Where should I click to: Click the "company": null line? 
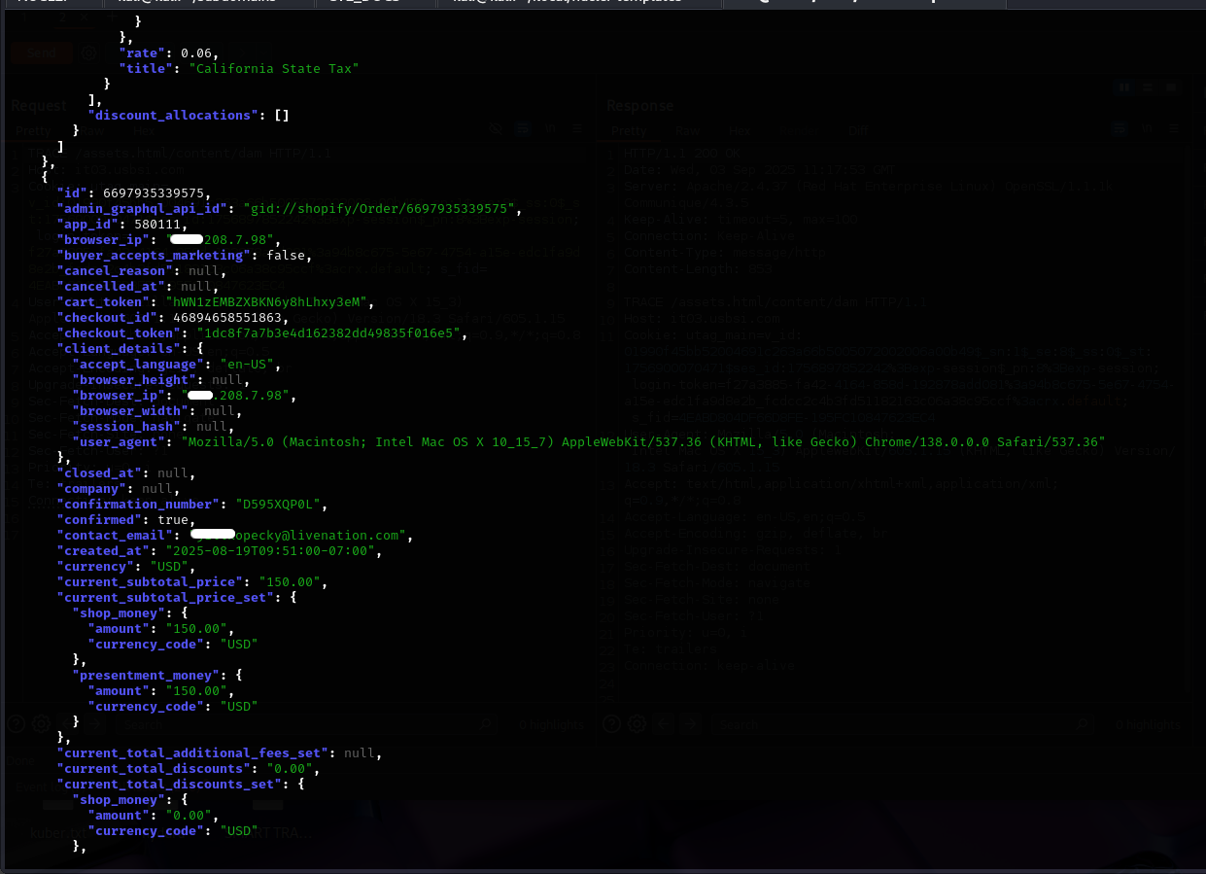coord(119,489)
